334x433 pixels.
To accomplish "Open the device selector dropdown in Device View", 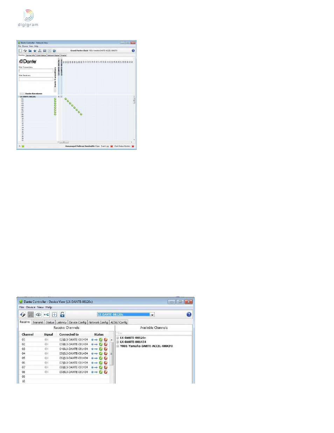I will click(152, 315).
